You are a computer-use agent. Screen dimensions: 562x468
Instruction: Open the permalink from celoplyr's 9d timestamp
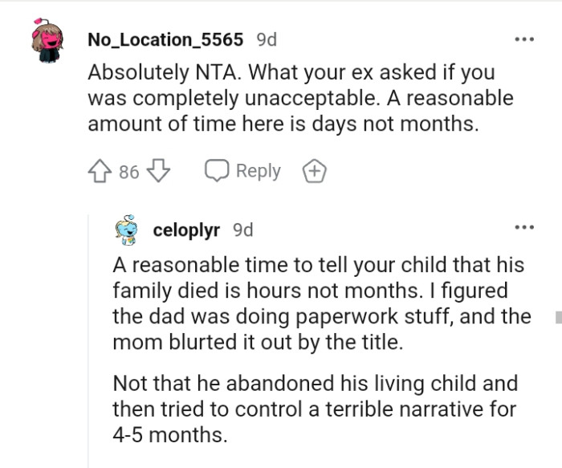point(242,230)
